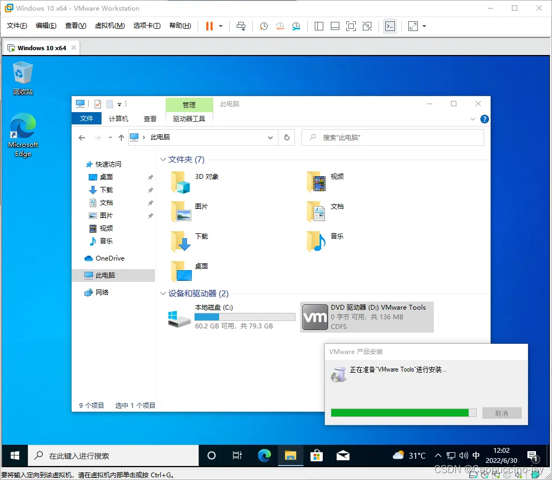Expand the ribbon chevron near help
This screenshot has height=480, width=552.
[x=473, y=119]
